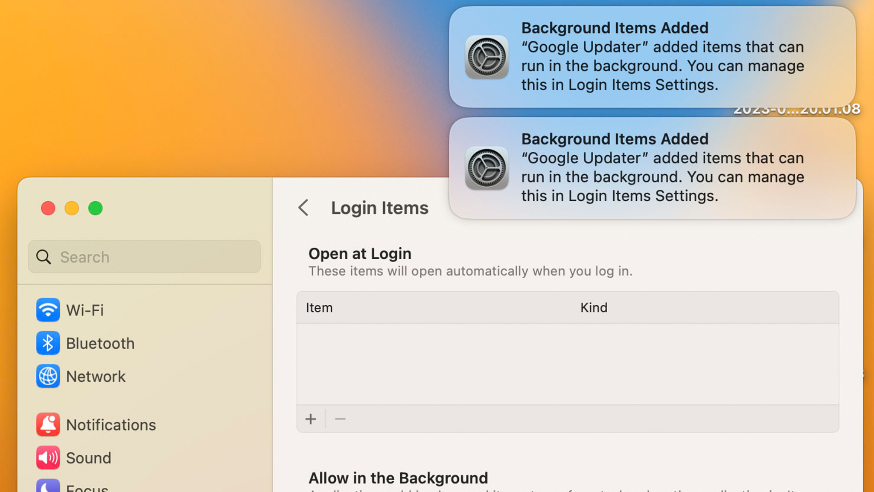This screenshot has height=492, width=874.
Task: Click the Bluetooth sidebar icon
Action: pos(48,343)
